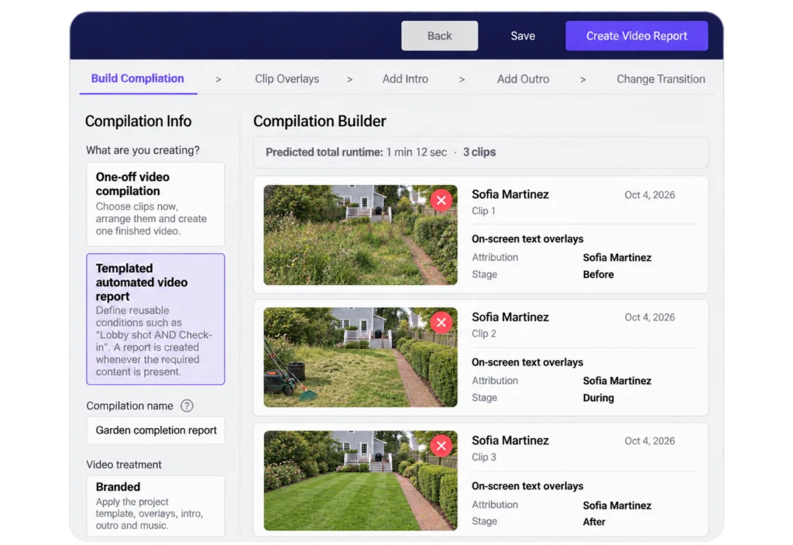Select One-off video compilation option

coord(155,204)
